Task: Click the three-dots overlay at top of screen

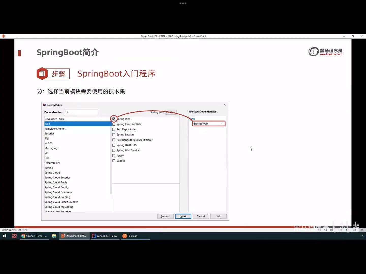Action: 183,3
